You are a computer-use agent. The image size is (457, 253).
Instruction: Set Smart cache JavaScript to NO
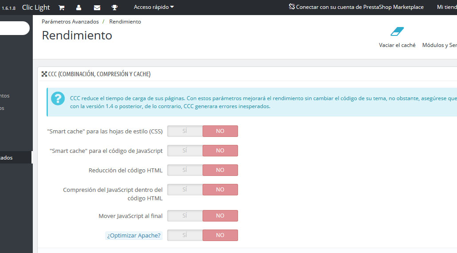tap(220, 151)
